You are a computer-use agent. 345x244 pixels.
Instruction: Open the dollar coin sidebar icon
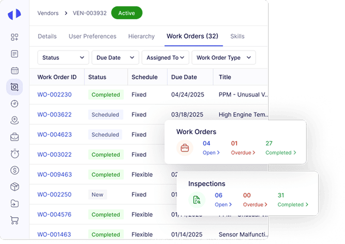pos(15,170)
